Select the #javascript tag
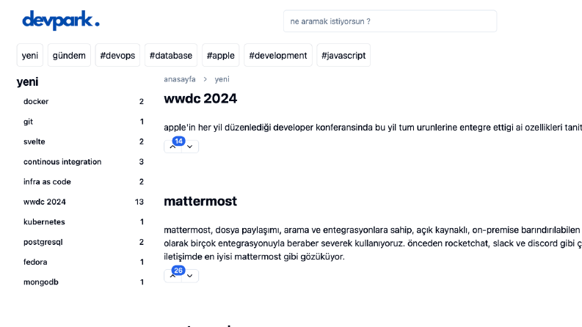 click(343, 55)
